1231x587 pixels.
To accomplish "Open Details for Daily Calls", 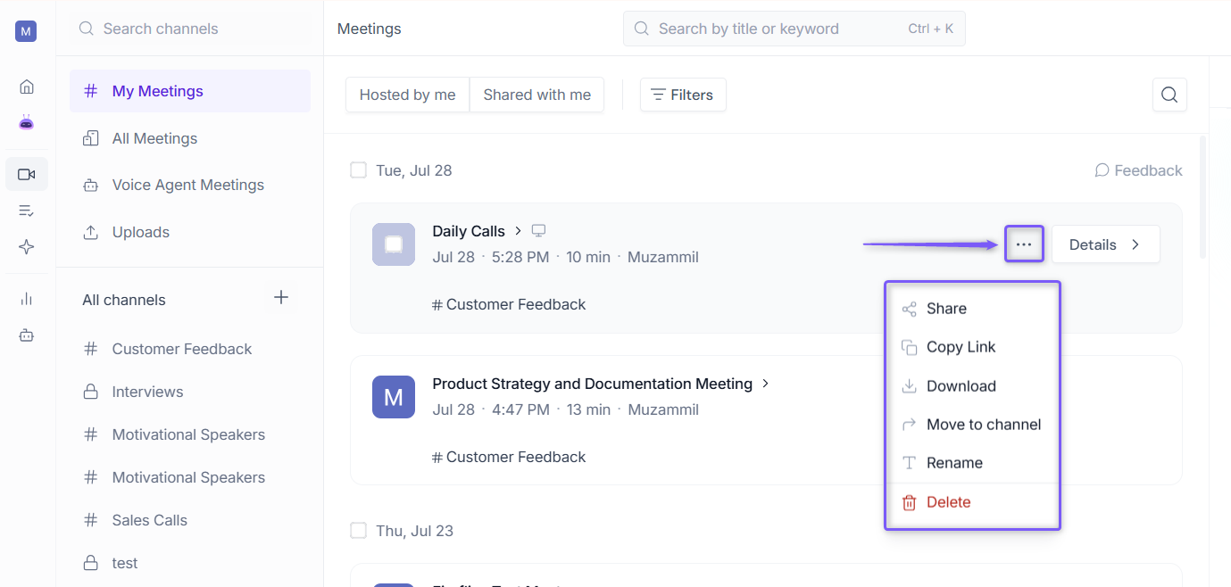I will [1106, 244].
